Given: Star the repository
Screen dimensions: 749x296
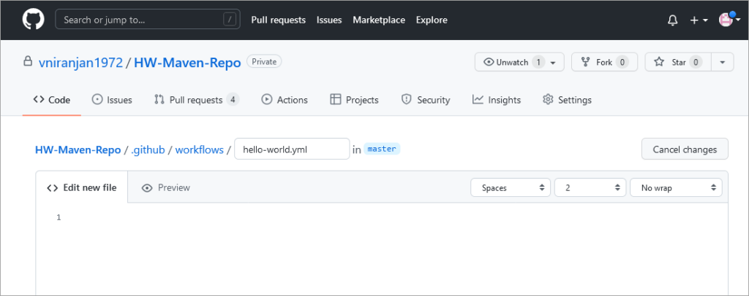Looking at the screenshot, I should (678, 62).
